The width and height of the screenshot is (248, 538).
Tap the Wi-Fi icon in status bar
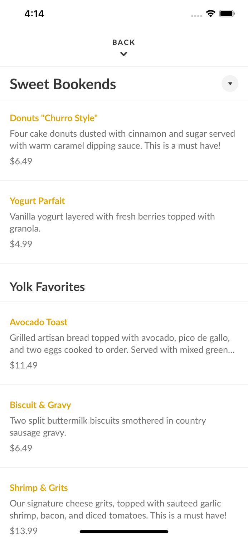tap(210, 13)
